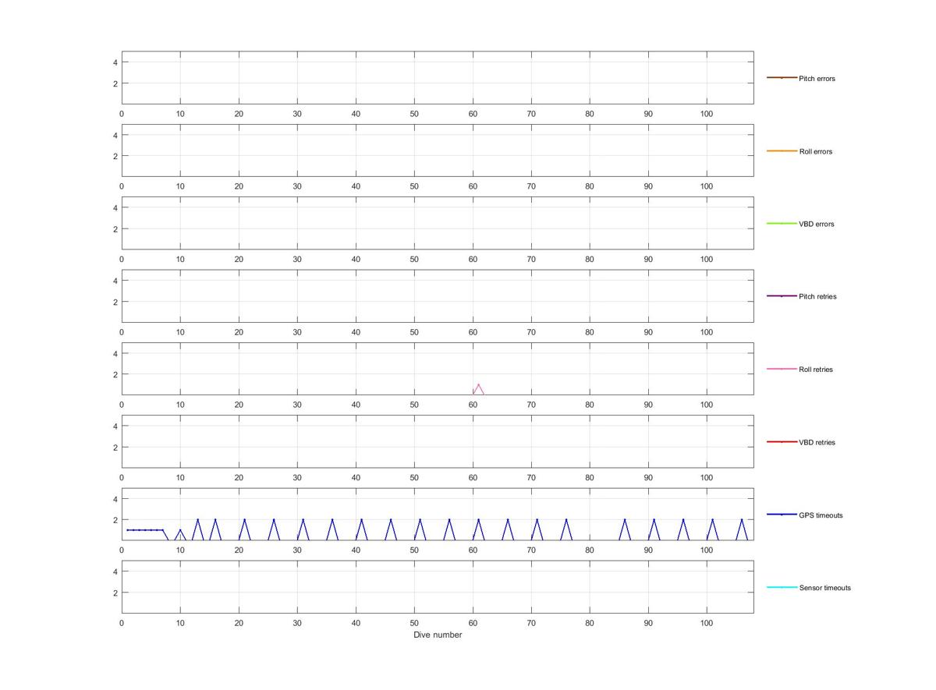936x690 pixels.
Task: Pick the pink Roll retries legend line
Action: coord(782,369)
